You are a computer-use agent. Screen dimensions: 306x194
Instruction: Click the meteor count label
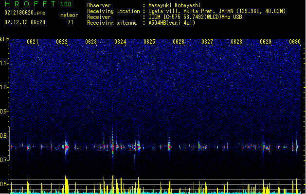[x=69, y=15]
